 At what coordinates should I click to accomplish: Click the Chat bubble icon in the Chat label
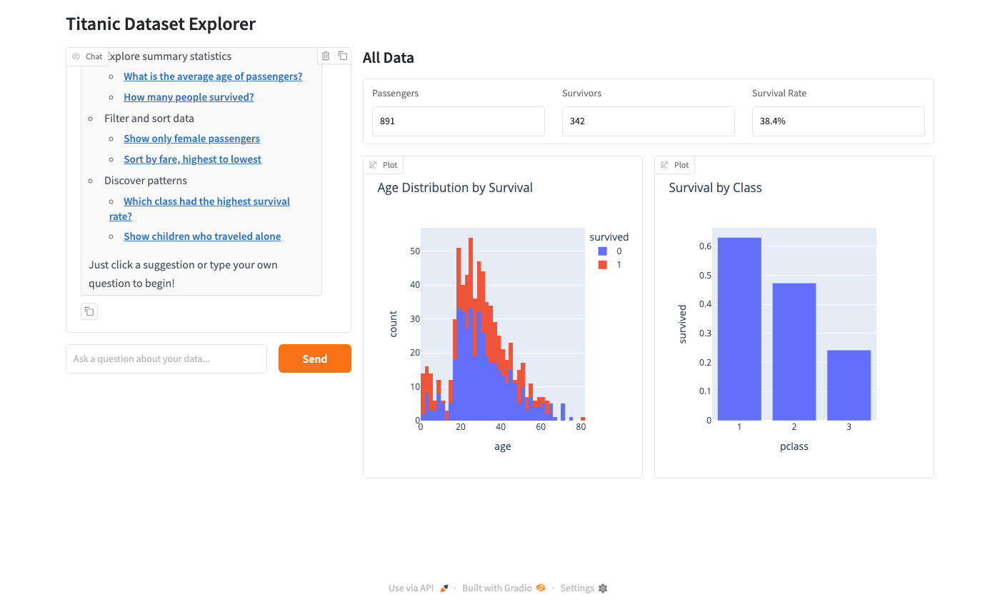coord(76,56)
